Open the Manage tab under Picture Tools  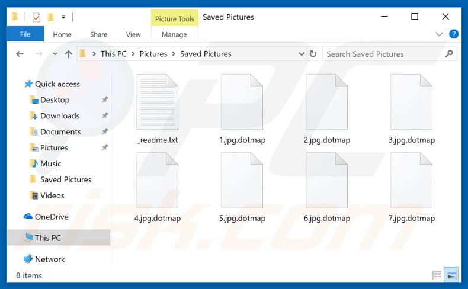174,34
